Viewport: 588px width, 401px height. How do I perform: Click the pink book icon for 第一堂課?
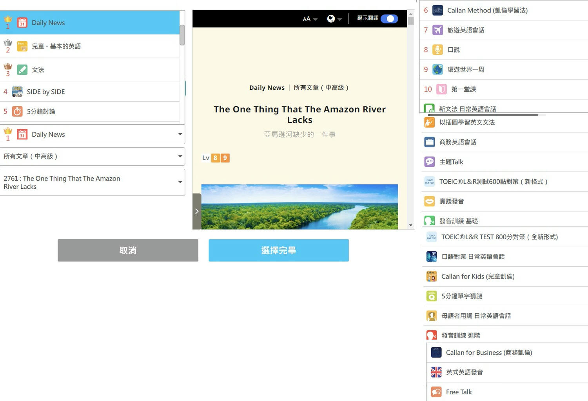[441, 89]
